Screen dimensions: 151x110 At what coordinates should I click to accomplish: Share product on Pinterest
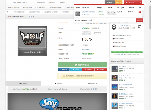tap(101, 69)
